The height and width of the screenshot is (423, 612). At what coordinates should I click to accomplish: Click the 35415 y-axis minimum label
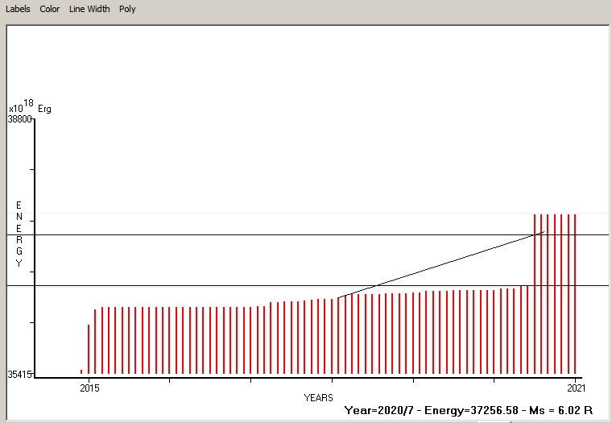pyautogui.click(x=19, y=375)
